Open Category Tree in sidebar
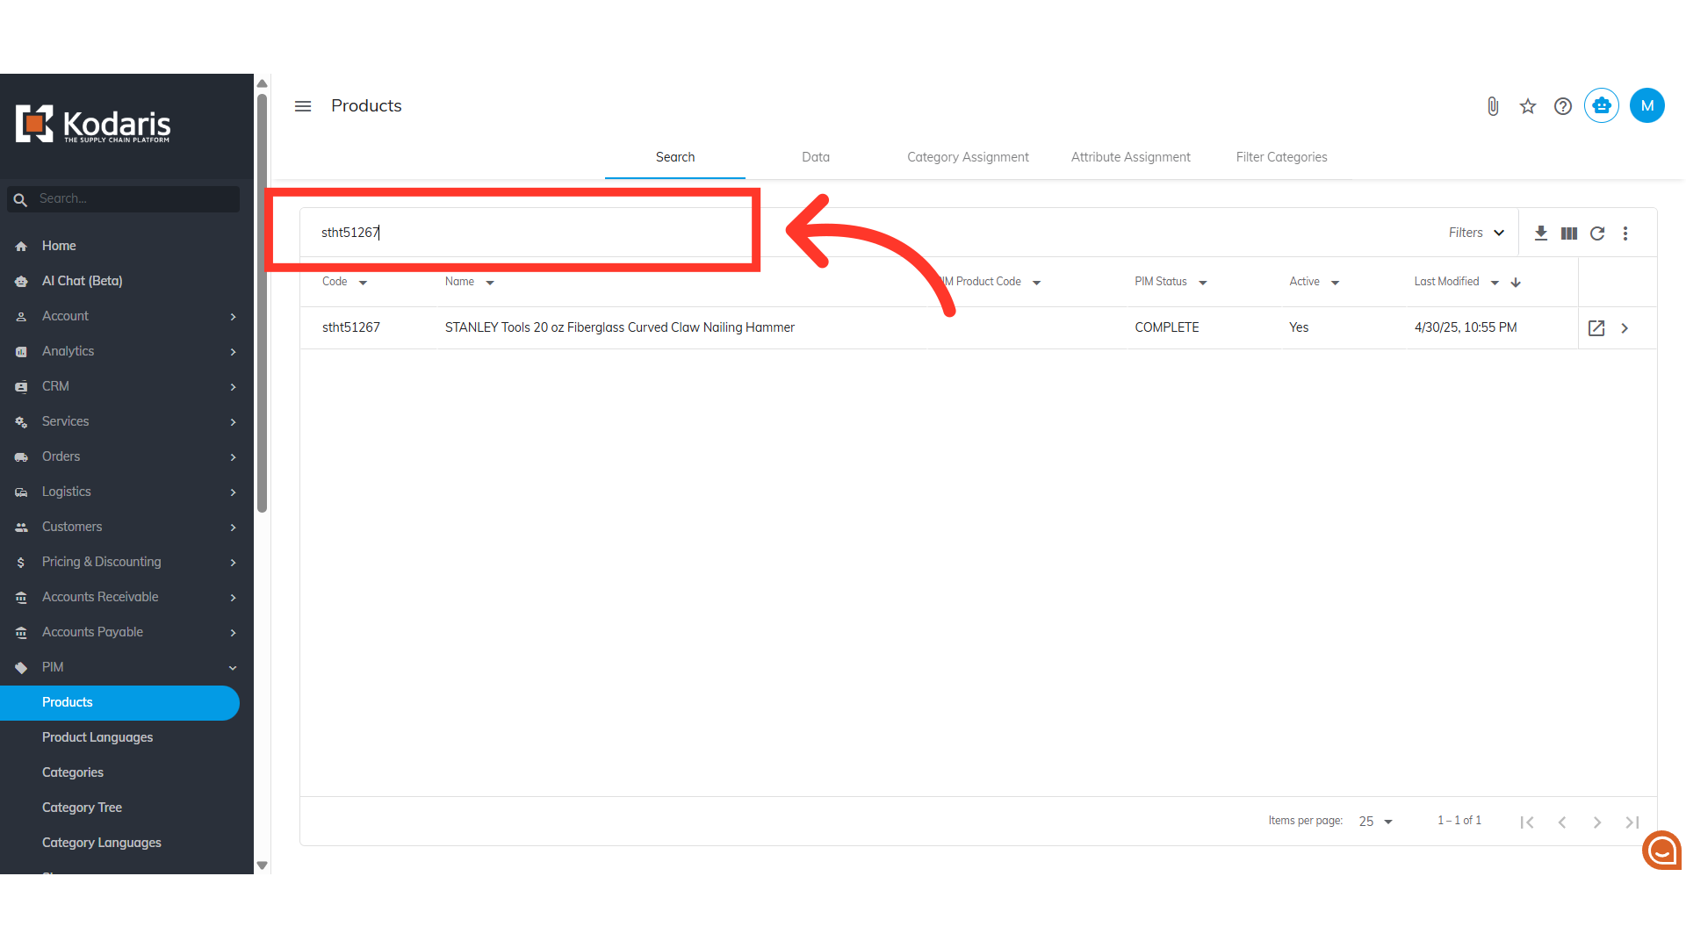 click(x=82, y=808)
